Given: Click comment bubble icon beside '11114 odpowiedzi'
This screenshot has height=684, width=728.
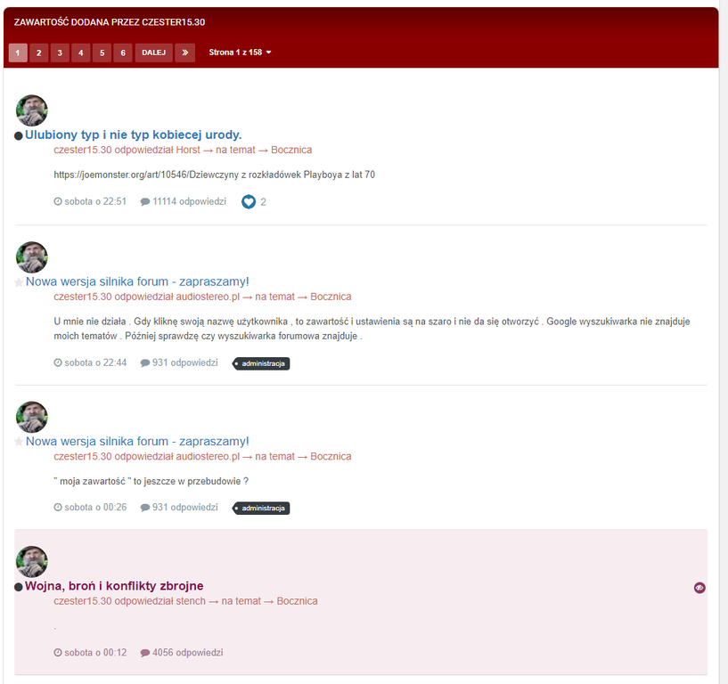Looking at the screenshot, I should point(145,202).
